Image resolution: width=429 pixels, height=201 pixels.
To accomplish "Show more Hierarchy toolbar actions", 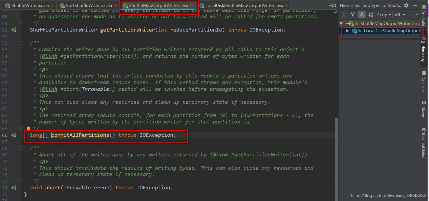I will [417, 15].
